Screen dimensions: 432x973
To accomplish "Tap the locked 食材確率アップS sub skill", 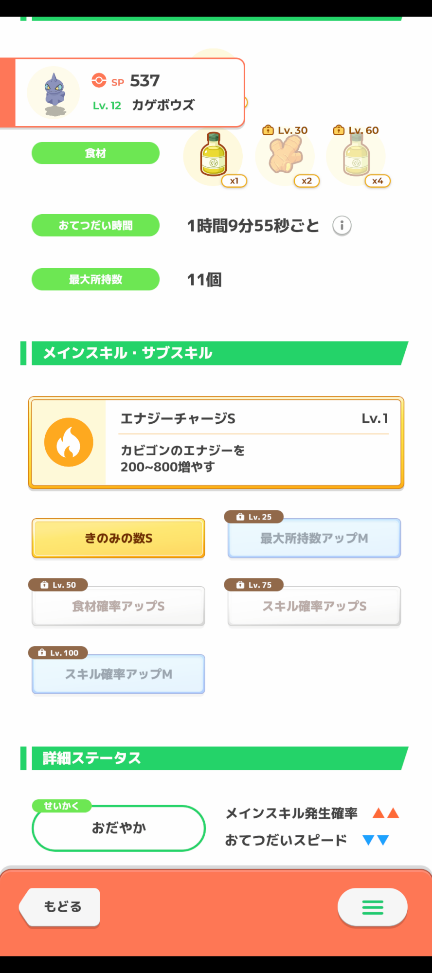I will (x=118, y=606).
